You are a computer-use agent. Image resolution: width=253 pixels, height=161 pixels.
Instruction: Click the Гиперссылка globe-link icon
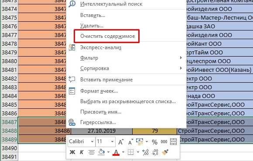[x=72, y=122]
